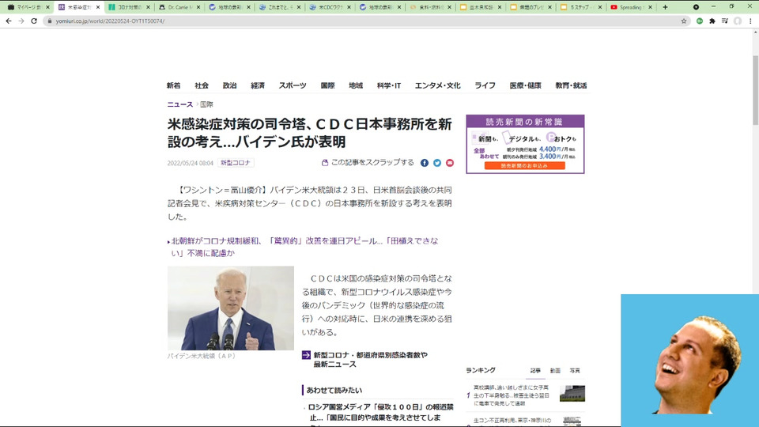Click the あわせて読みたい heading
The height and width of the screenshot is (427, 759).
(334, 390)
